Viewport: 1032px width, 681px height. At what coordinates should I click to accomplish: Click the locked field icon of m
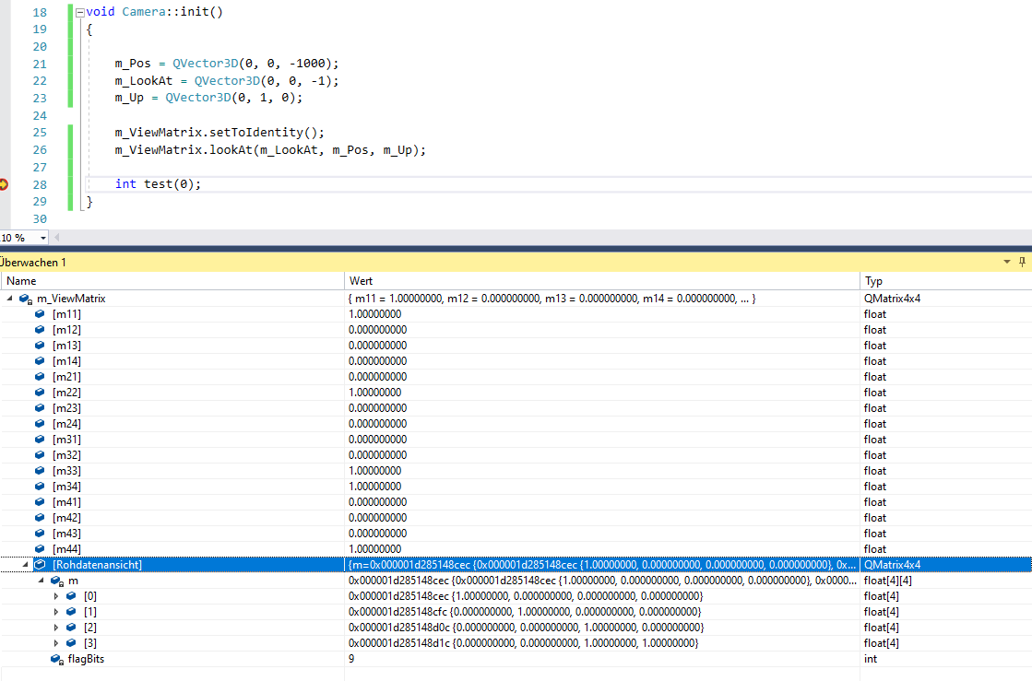tap(57, 581)
